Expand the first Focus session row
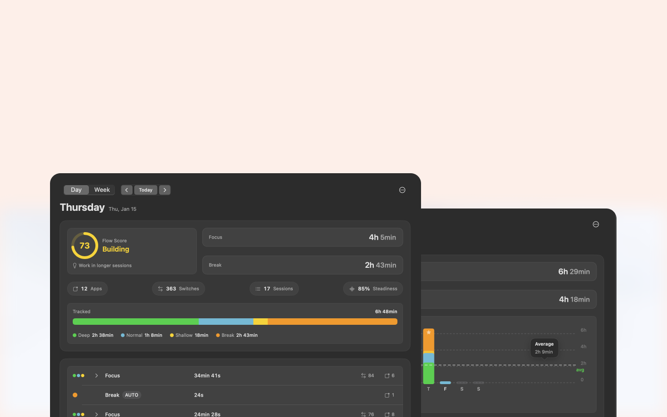 (x=96, y=376)
